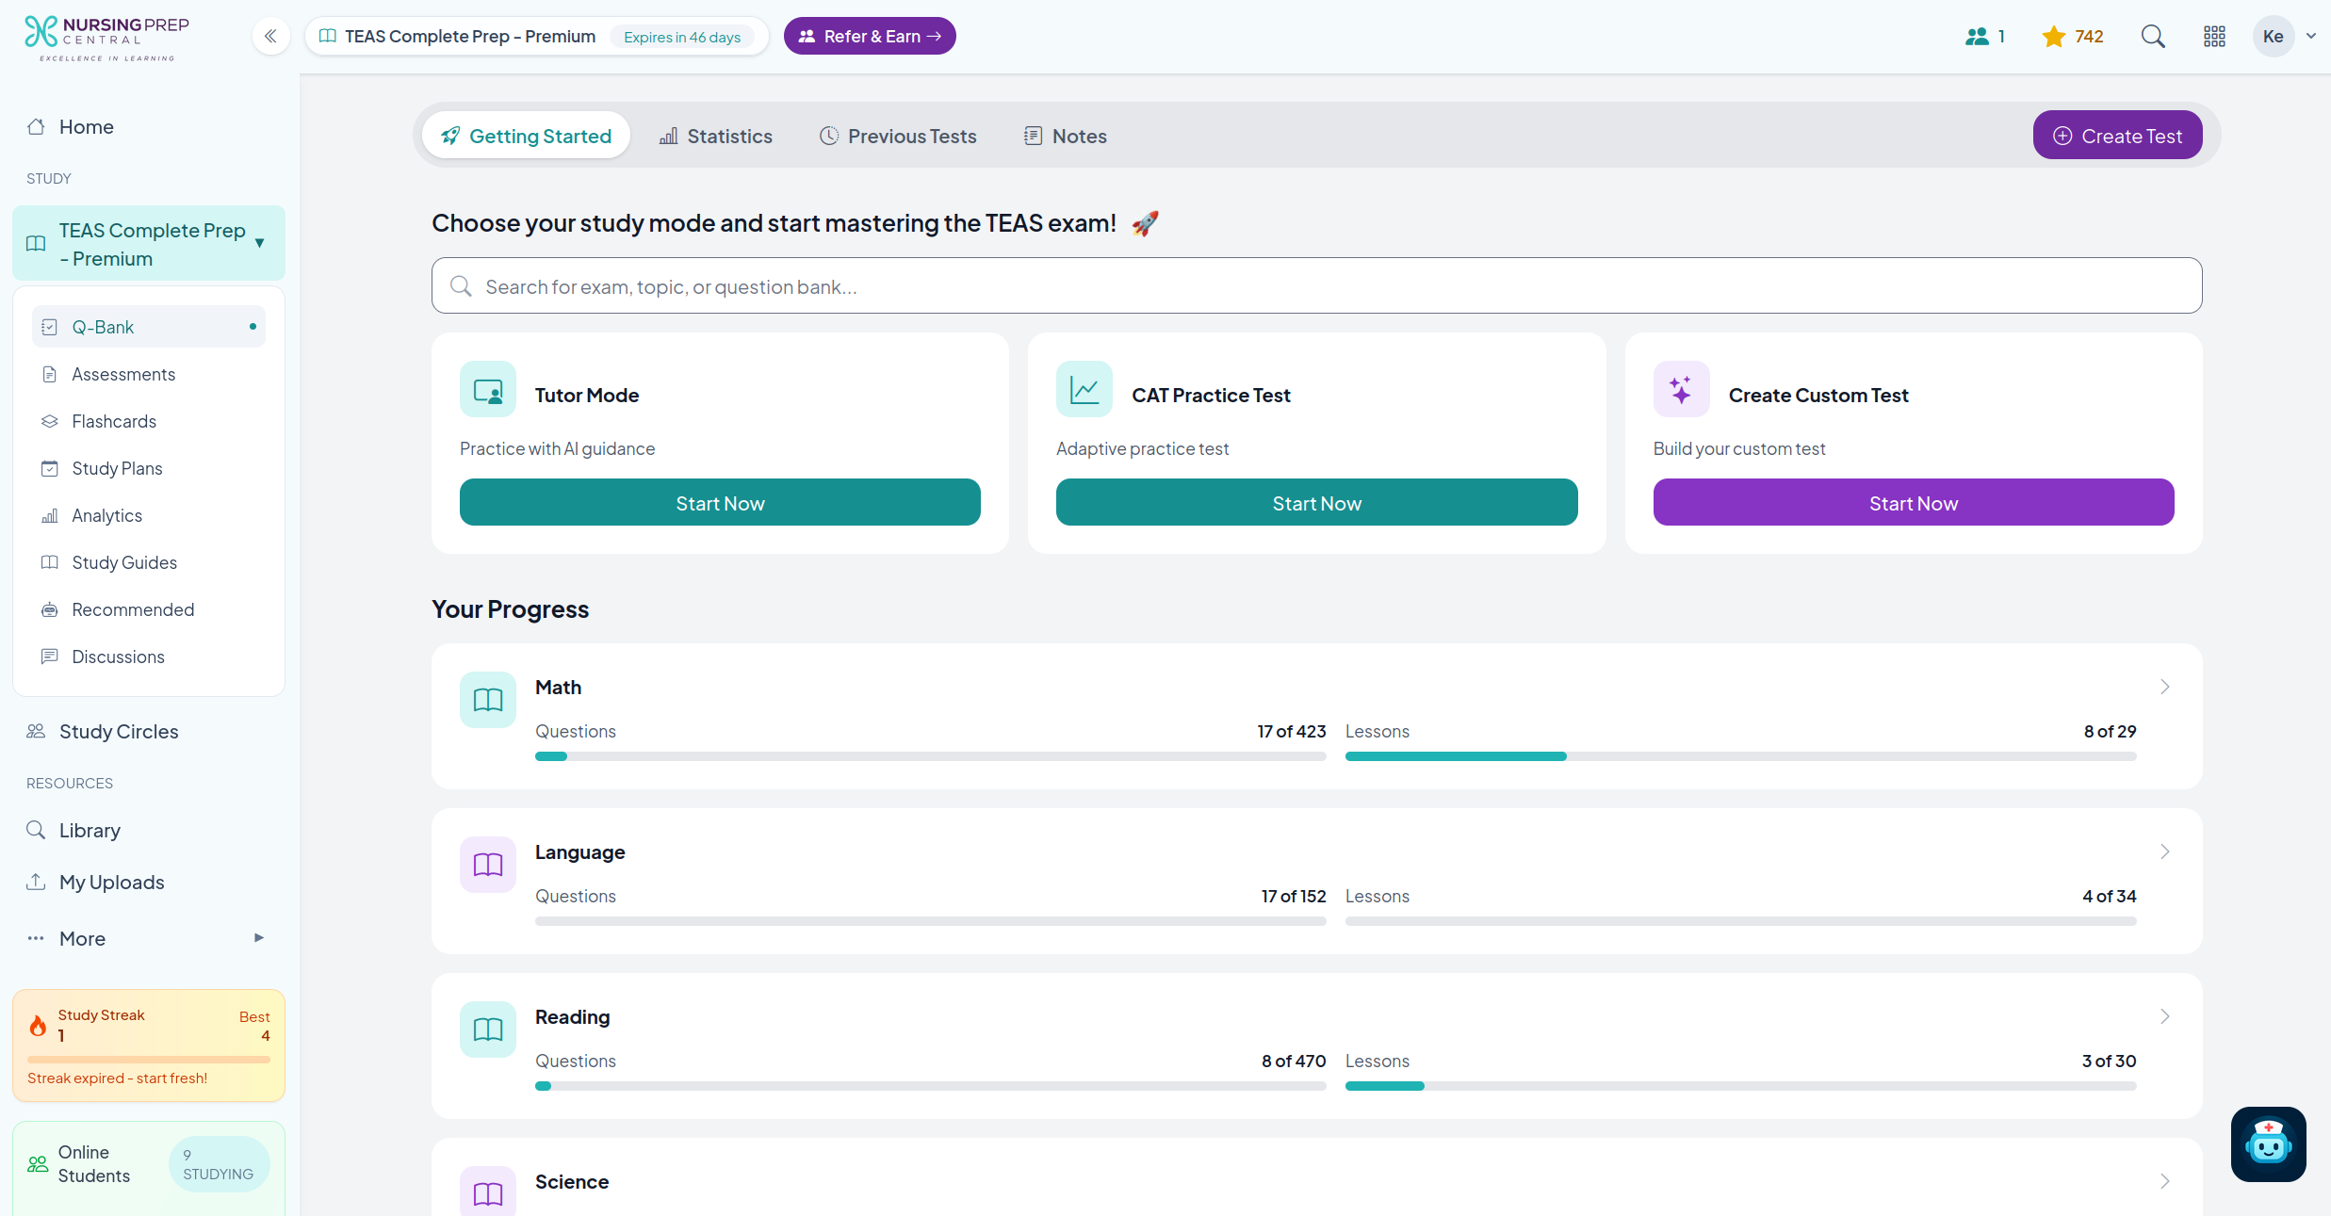Viewport: 2331px width, 1216px height.
Task: Switch to the Statistics tab
Action: click(x=716, y=137)
